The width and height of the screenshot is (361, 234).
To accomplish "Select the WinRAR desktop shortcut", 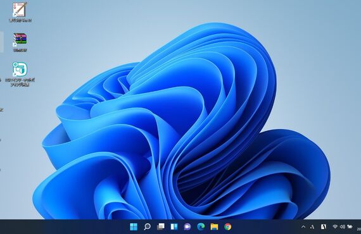I will point(20,42).
